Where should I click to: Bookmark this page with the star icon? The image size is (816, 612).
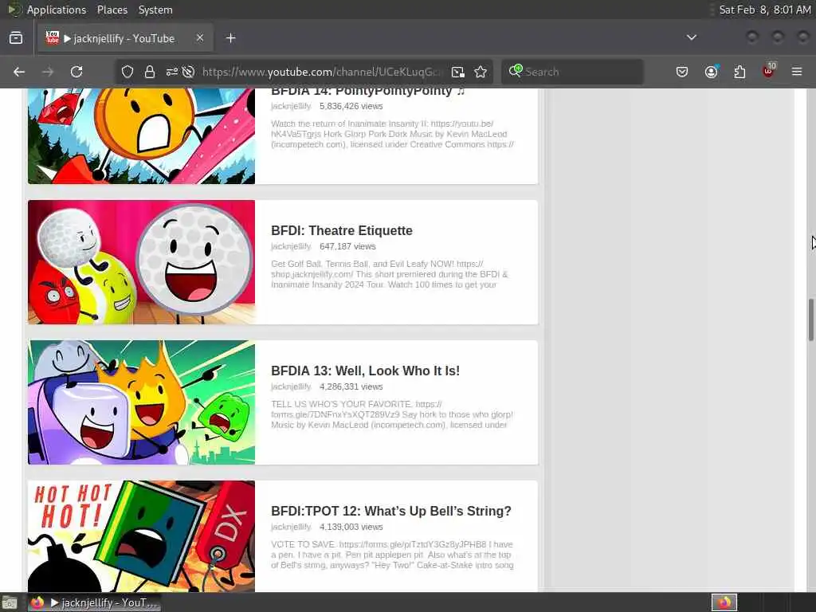point(481,72)
